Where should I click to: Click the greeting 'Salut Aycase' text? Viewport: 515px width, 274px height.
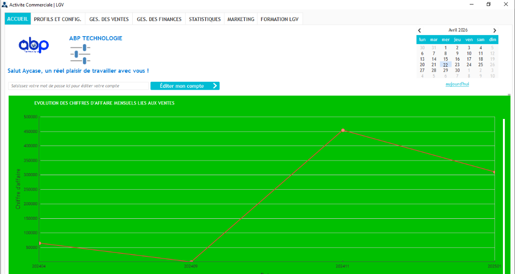pyautogui.click(x=78, y=71)
